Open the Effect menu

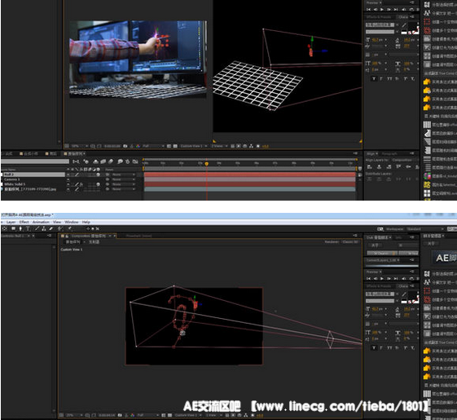click(24, 222)
